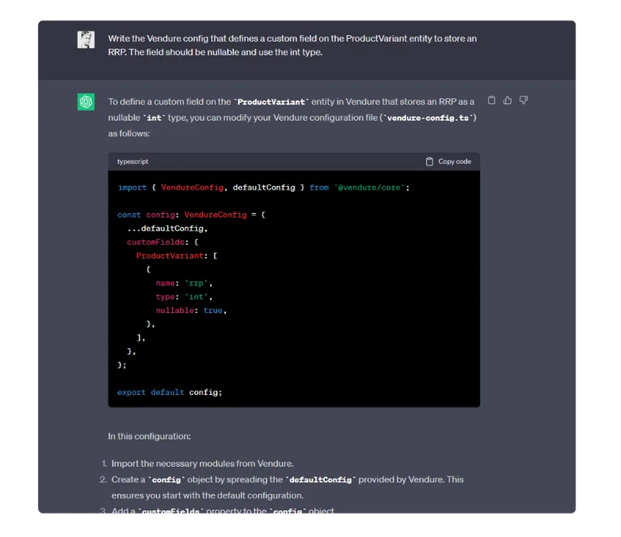This screenshot has width=621, height=537.
Task: Copy the response using the clipboard icon
Action: [x=491, y=101]
